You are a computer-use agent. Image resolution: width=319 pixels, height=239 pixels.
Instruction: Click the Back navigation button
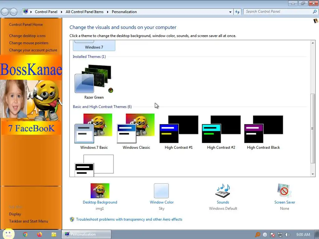coord(5,12)
